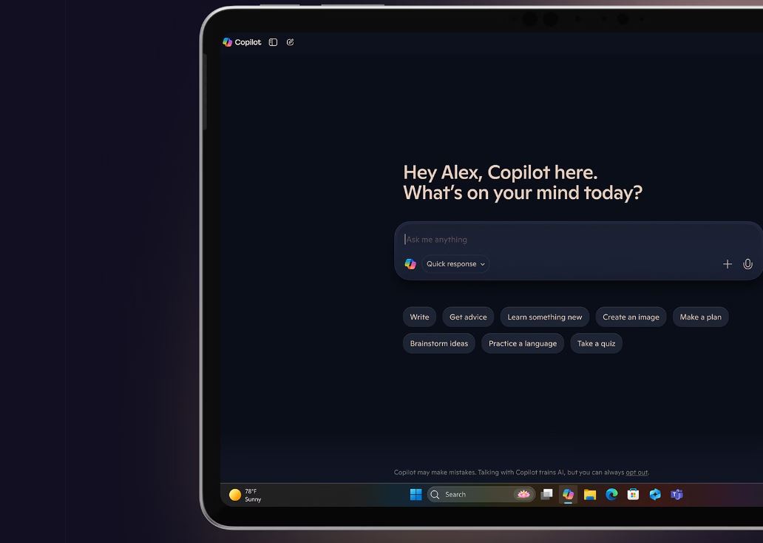Viewport: 763px width, 543px height.
Task: Toggle the sidebar panel icon
Action: [x=273, y=42]
